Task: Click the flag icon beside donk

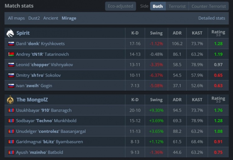Action: tap(11, 44)
